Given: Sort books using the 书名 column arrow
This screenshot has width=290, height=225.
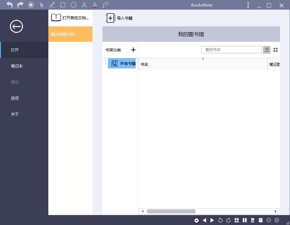Looking at the screenshot, I should 203,59.
